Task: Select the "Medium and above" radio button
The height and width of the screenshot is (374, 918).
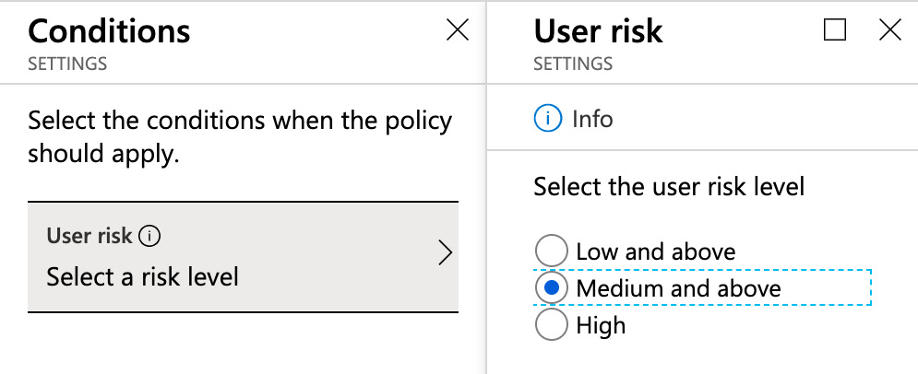Action: pyautogui.click(x=551, y=288)
